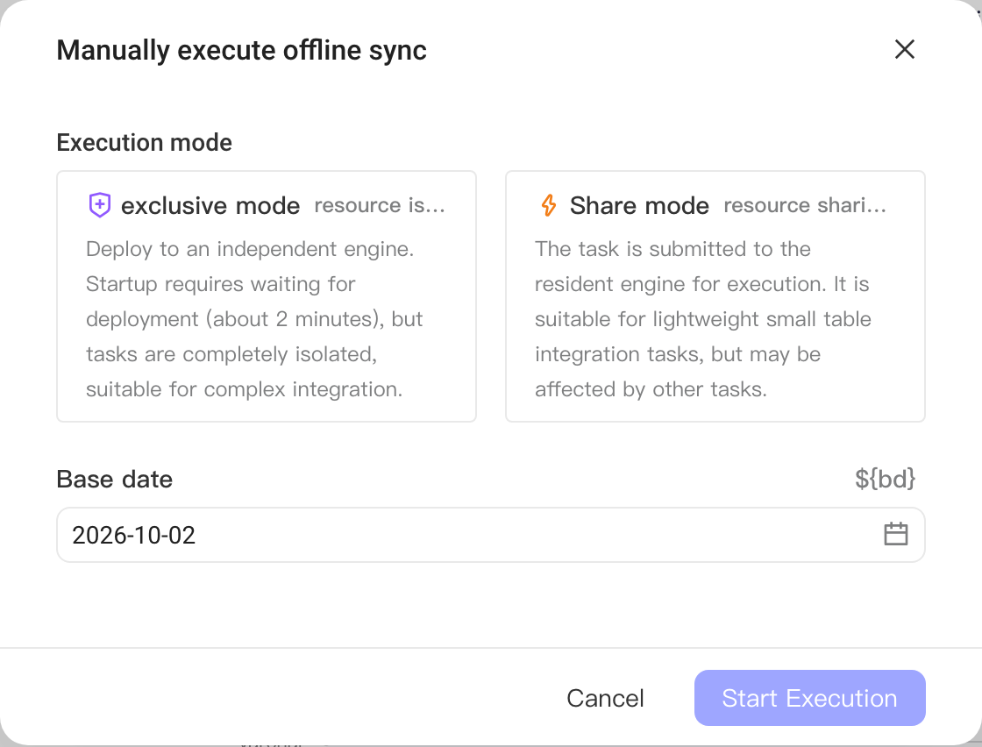Image resolution: width=982 pixels, height=747 pixels.
Task: Click the purple shield exclusive mode icon
Action: point(100,205)
